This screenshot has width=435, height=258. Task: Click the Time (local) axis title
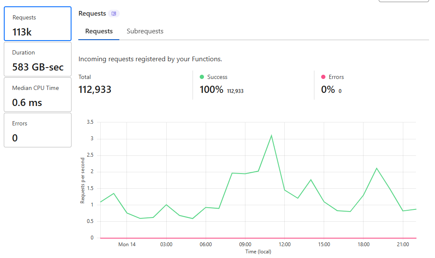coord(258,252)
